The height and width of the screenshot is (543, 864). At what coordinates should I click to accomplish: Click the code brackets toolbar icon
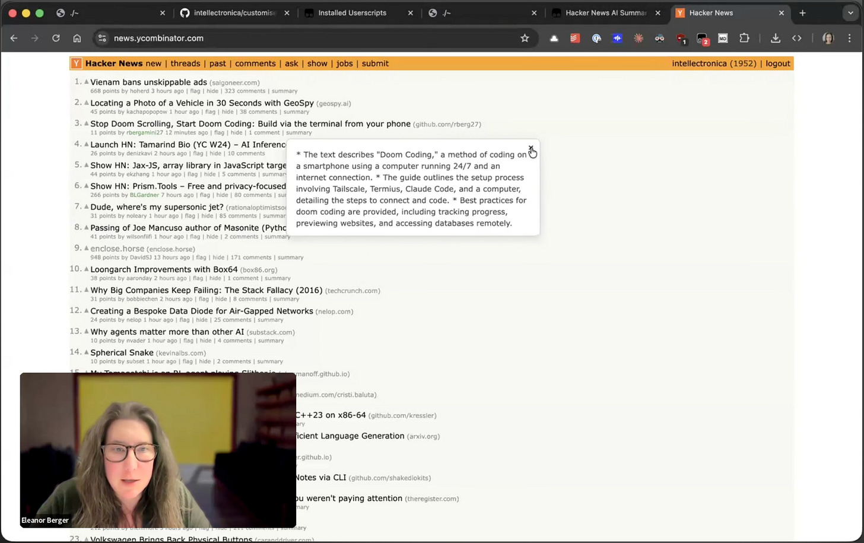(x=796, y=38)
